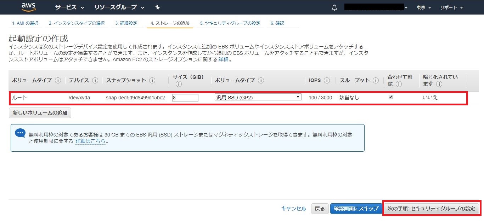The image size is (484, 221).
Task: Open the notifications bell
Action: coord(334,8)
